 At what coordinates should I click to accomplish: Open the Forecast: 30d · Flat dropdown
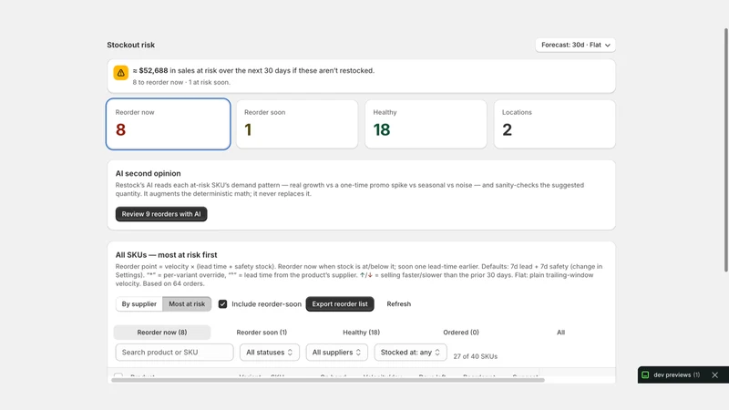575,45
